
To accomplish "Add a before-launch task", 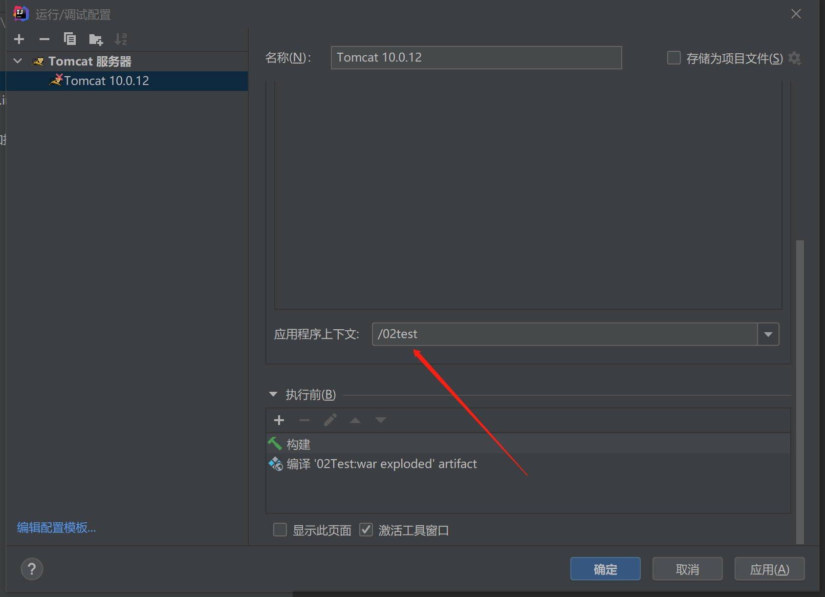I will click(279, 420).
